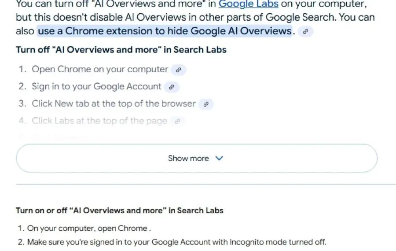
Task: Click source link icon after "Google AI Overviews."
Action: click(305, 32)
